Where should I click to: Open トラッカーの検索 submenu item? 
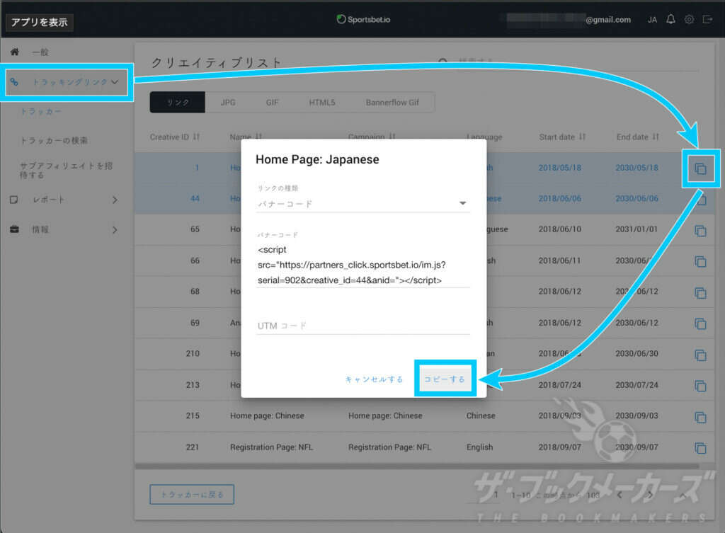(54, 141)
